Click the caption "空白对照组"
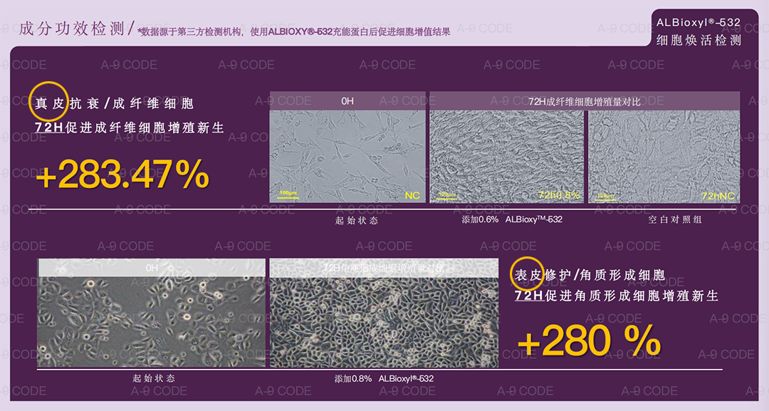This screenshot has height=411, width=769. tap(675, 219)
